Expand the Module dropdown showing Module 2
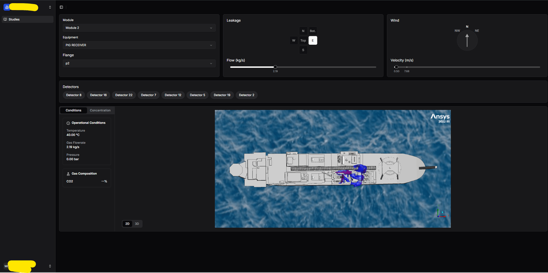Screen dimensions: 548x273 (x=139, y=28)
